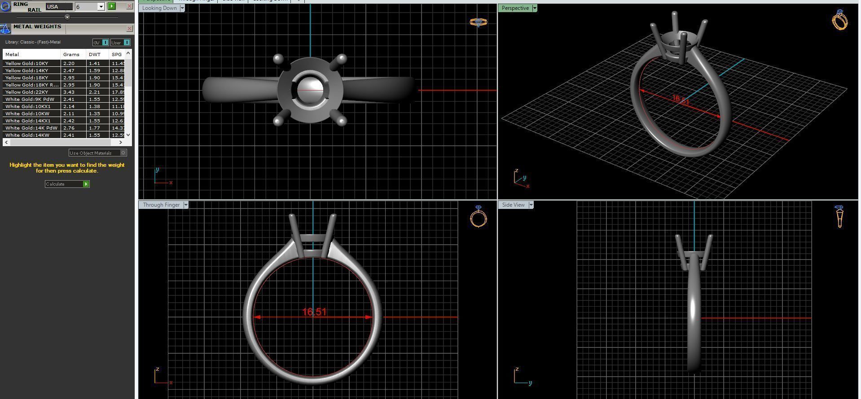Click the DWT column header
The height and width of the screenshot is (399, 861).
pyautogui.click(x=97, y=54)
